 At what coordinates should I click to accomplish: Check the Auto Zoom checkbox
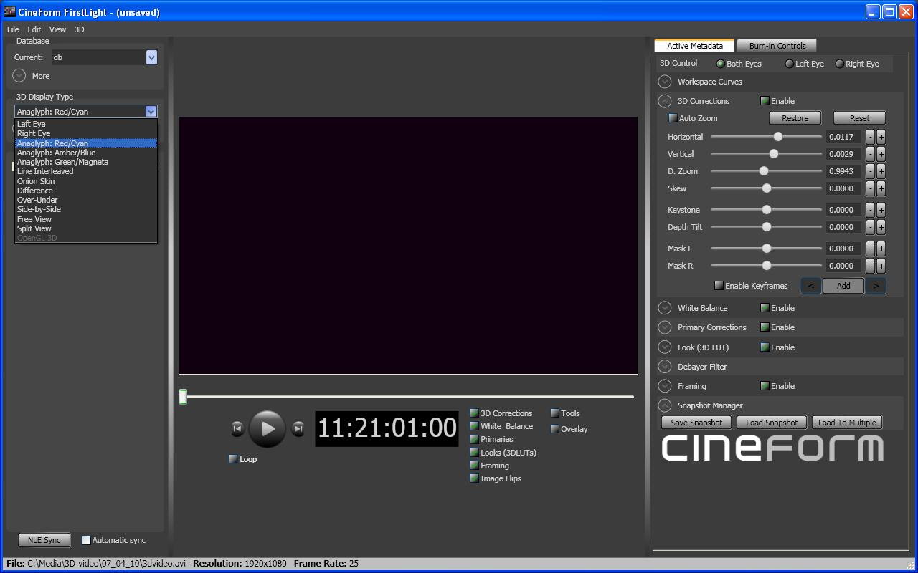coord(673,118)
